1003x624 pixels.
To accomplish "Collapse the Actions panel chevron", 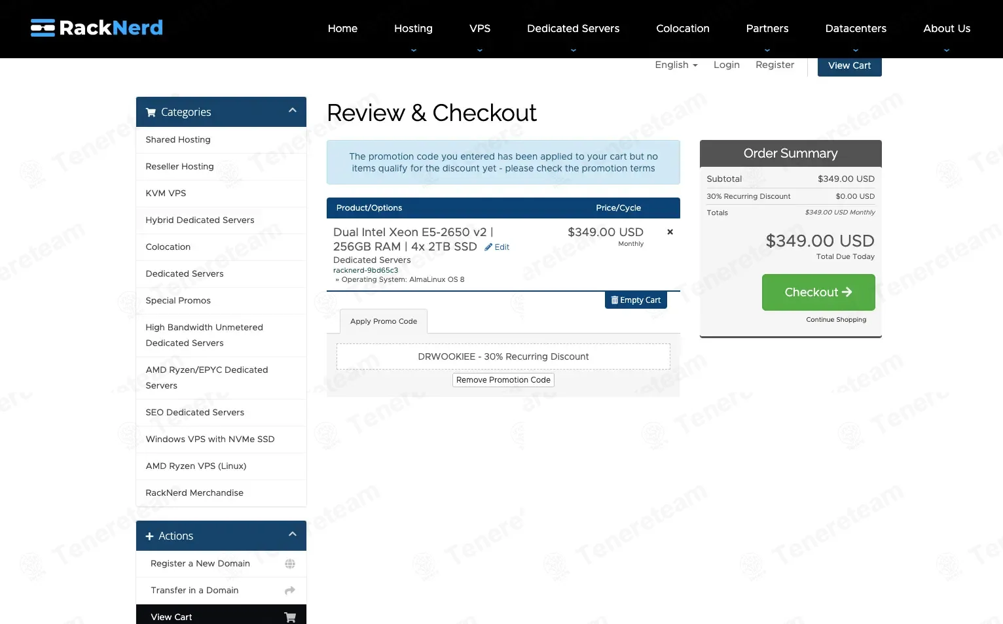I will 293,534.
